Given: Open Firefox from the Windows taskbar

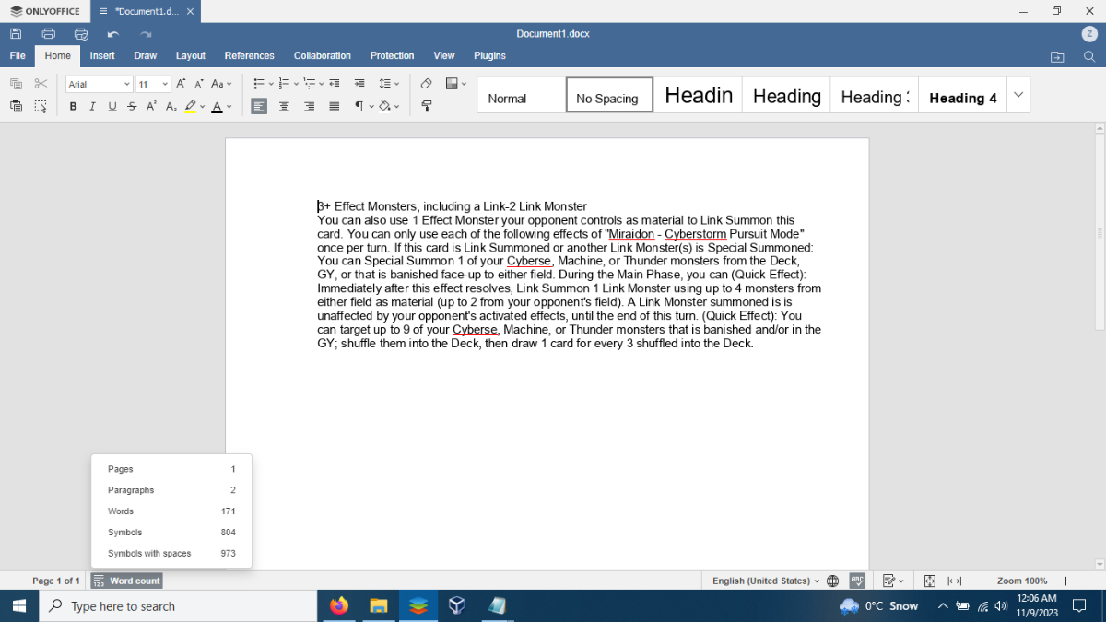Looking at the screenshot, I should coord(340,606).
